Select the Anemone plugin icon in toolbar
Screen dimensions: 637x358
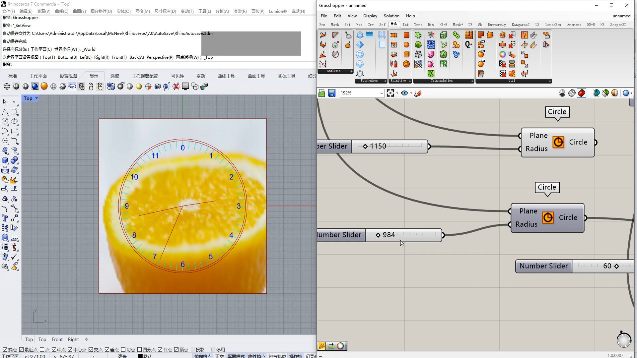pos(574,25)
